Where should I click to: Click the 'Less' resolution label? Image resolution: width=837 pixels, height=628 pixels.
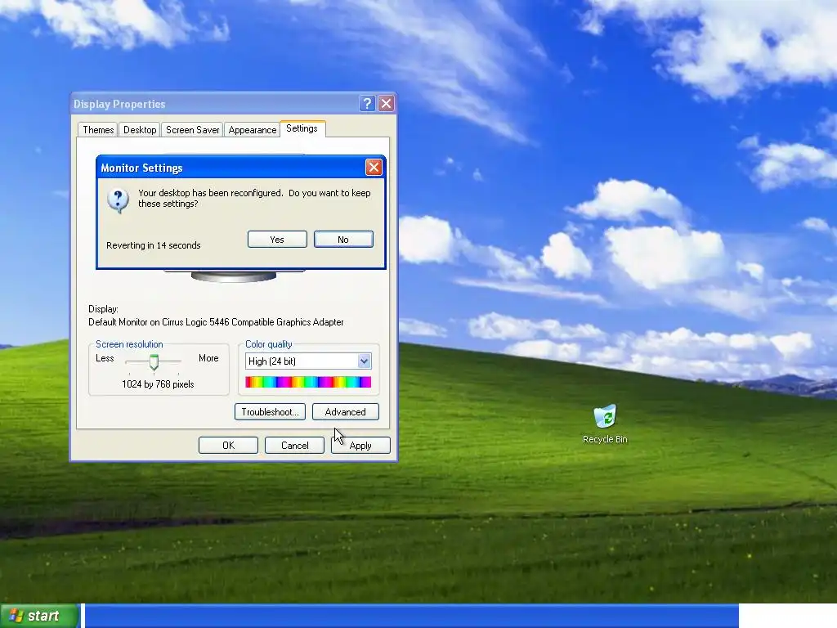pyautogui.click(x=105, y=358)
